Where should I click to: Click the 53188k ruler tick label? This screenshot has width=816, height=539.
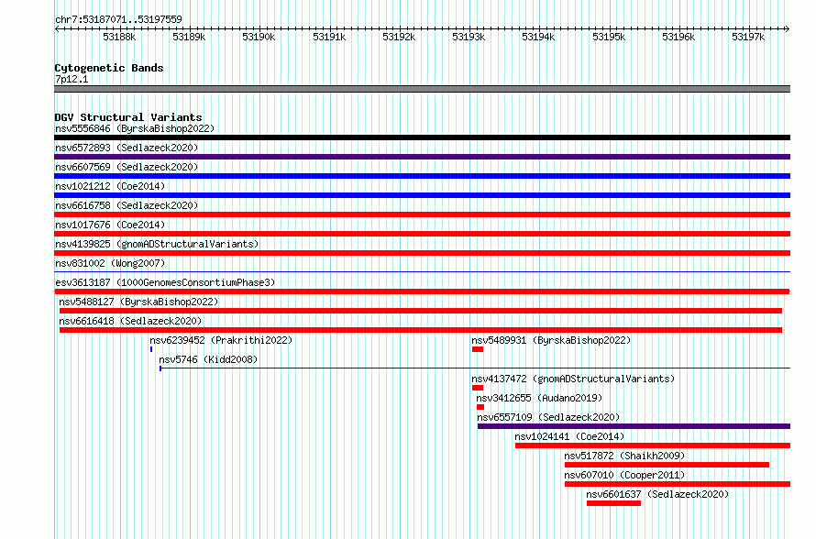click(119, 37)
